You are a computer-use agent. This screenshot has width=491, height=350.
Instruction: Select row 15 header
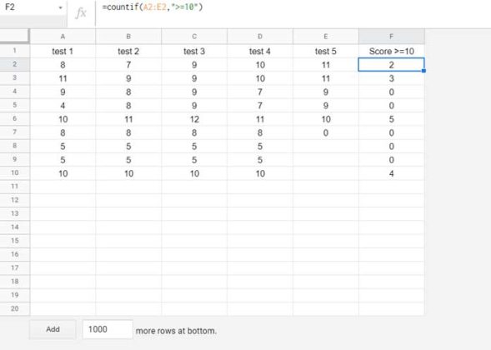15,241
